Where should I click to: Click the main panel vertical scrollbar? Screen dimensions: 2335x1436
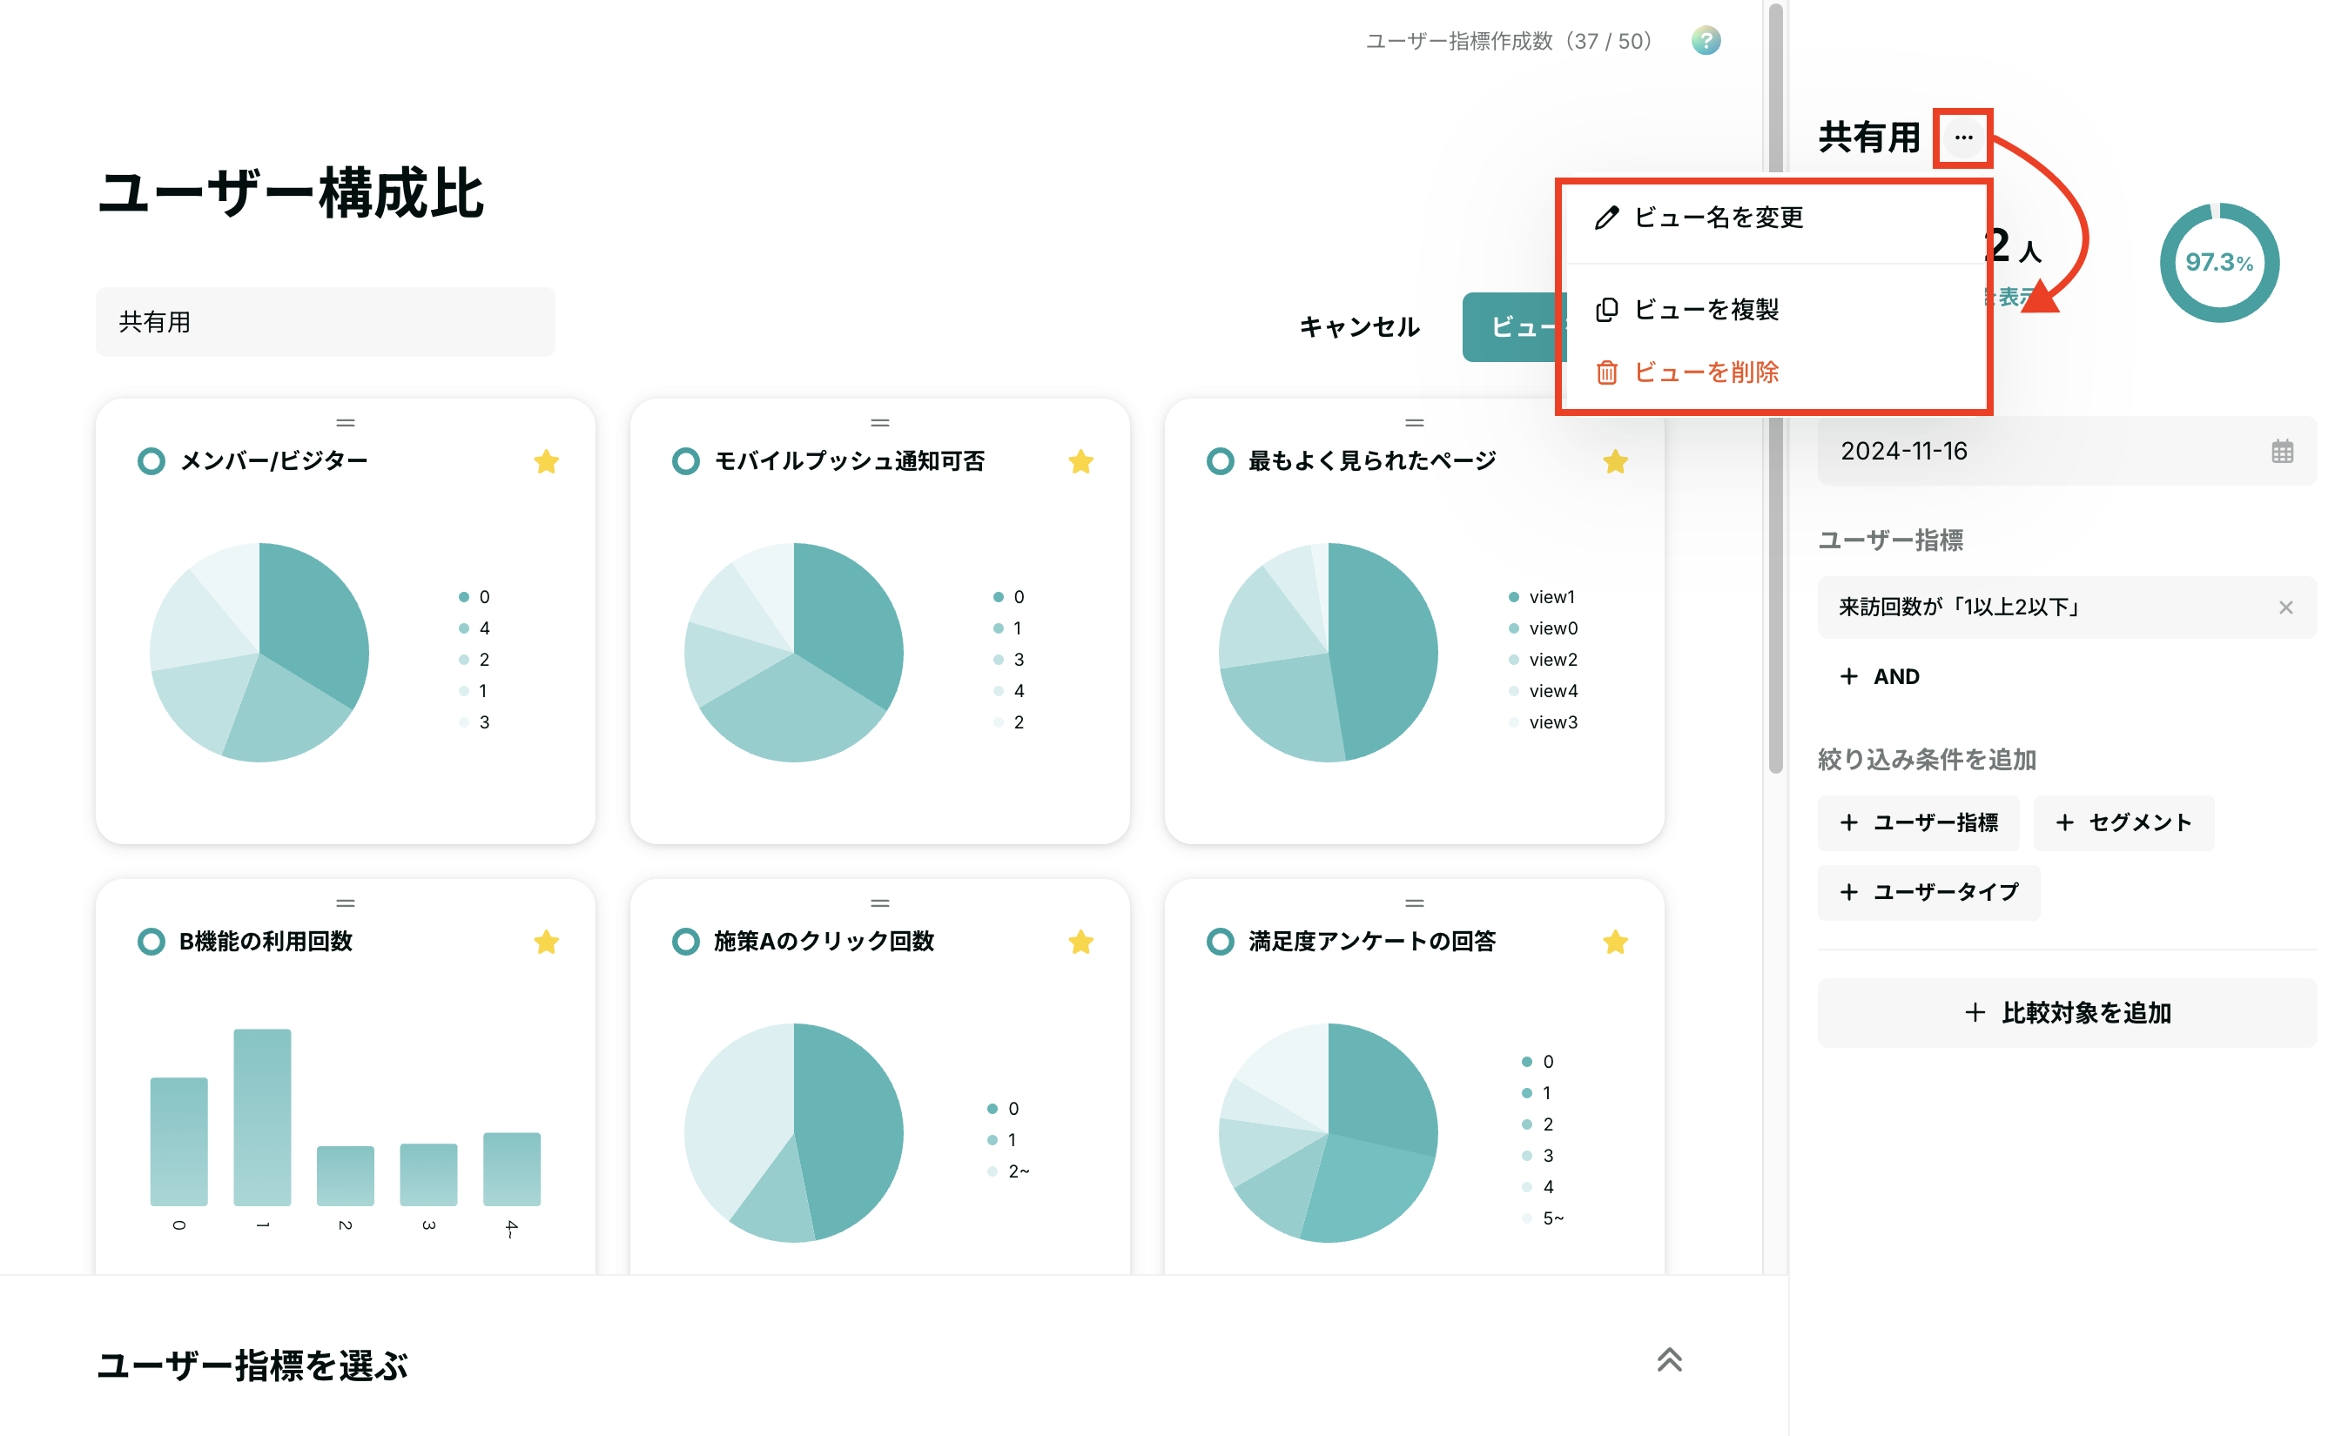(x=1774, y=389)
